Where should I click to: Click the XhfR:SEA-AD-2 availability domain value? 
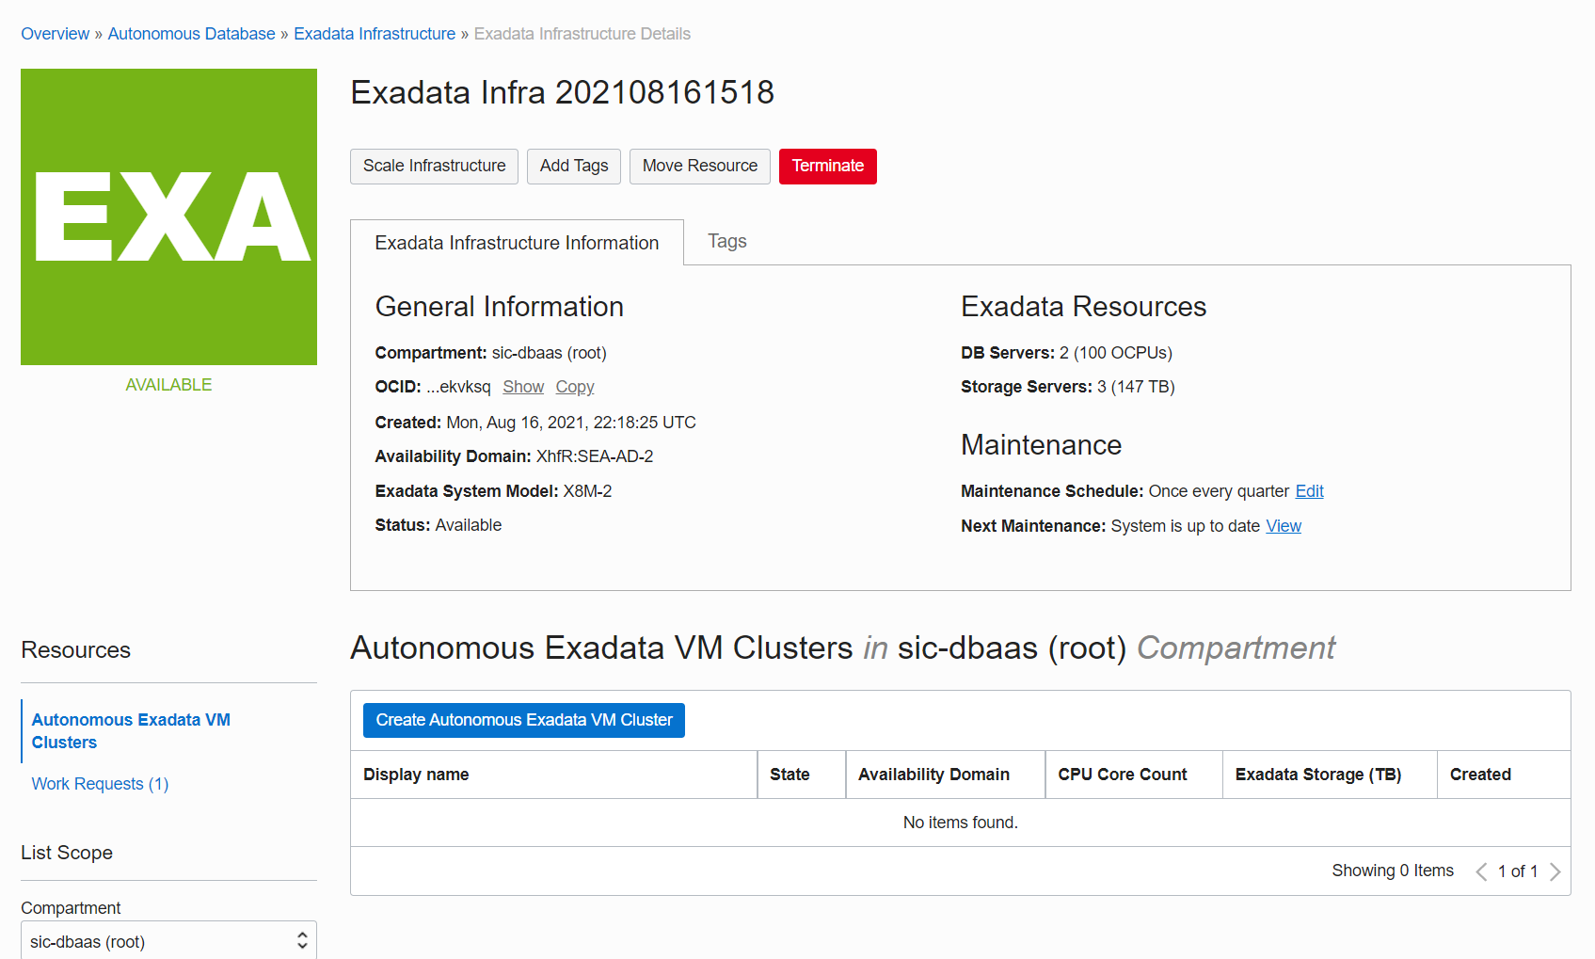point(595,456)
